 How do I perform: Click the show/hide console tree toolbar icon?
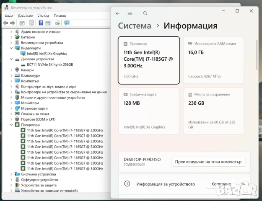(x=22, y=23)
